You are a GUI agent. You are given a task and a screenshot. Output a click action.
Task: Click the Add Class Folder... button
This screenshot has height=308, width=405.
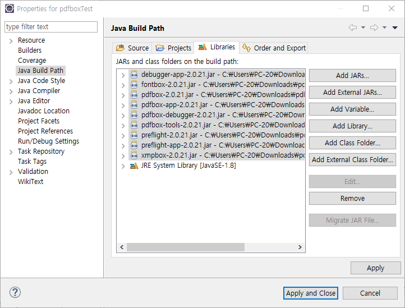[352, 142]
